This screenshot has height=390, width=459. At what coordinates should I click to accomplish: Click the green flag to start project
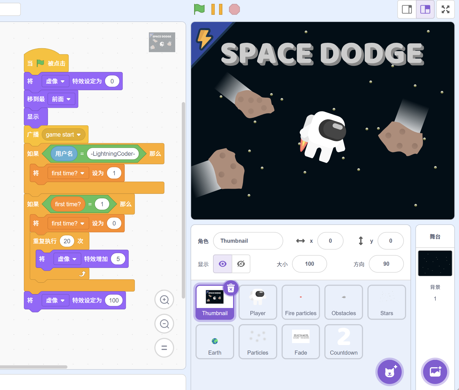coord(199,9)
